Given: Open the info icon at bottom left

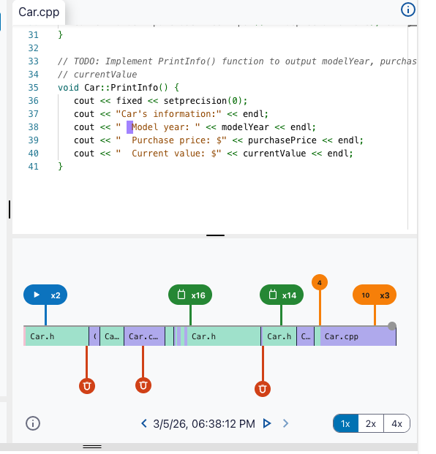Looking at the screenshot, I should coord(33,423).
